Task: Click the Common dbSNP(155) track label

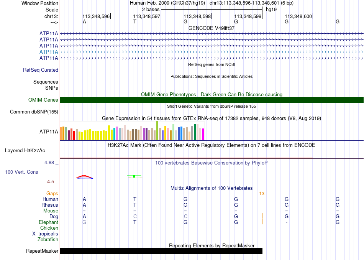Action: (x=34, y=112)
